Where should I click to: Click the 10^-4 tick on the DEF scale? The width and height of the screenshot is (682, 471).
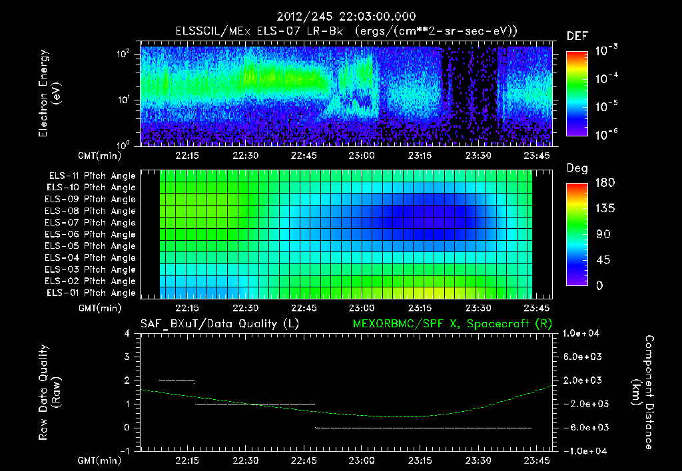coord(606,78)
